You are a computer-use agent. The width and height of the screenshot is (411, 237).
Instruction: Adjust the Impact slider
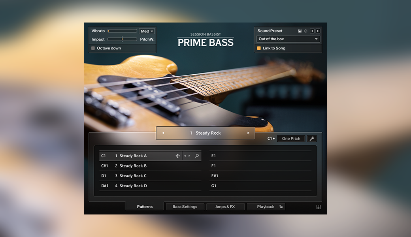click(123, 39)
